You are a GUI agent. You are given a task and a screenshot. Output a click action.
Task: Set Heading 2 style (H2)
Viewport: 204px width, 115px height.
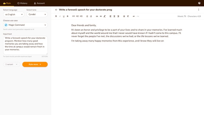(x=77, y=16)
